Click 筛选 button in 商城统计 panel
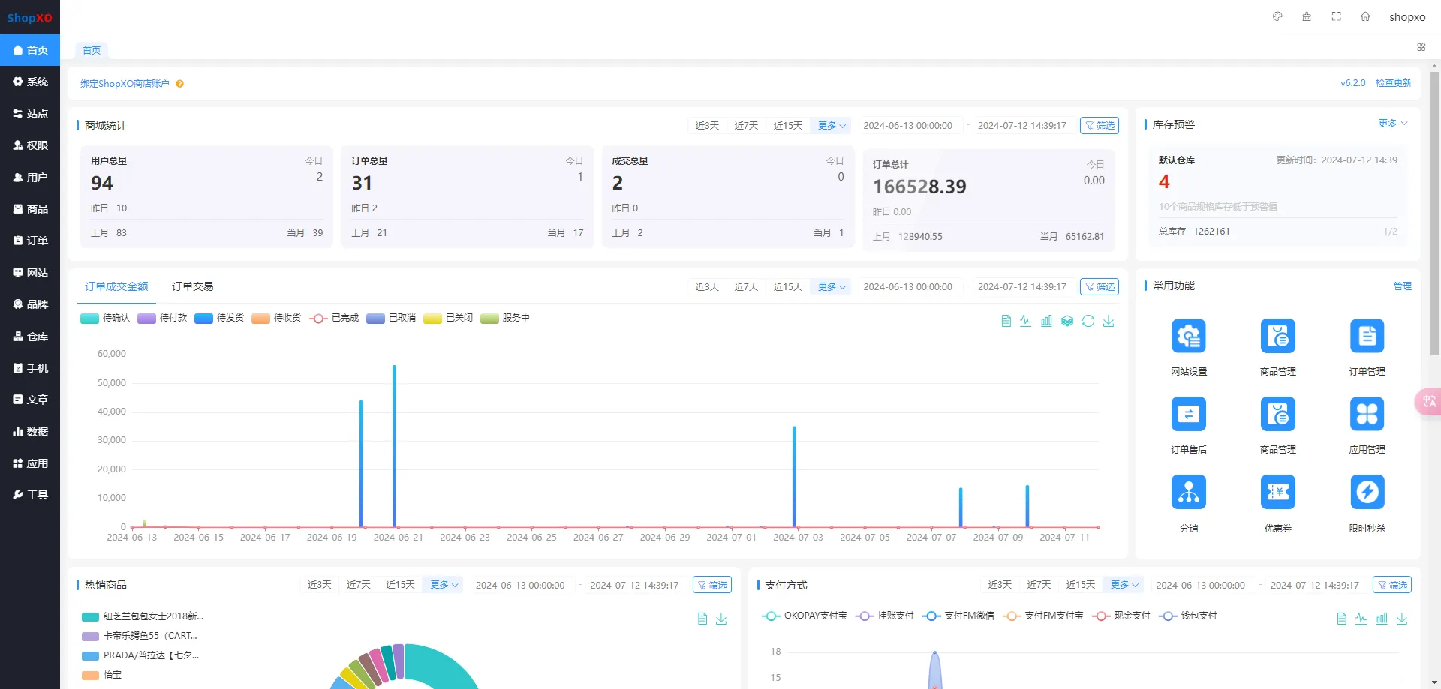The width and height of the screenshot is (1441, 689). pos(1100,126)
